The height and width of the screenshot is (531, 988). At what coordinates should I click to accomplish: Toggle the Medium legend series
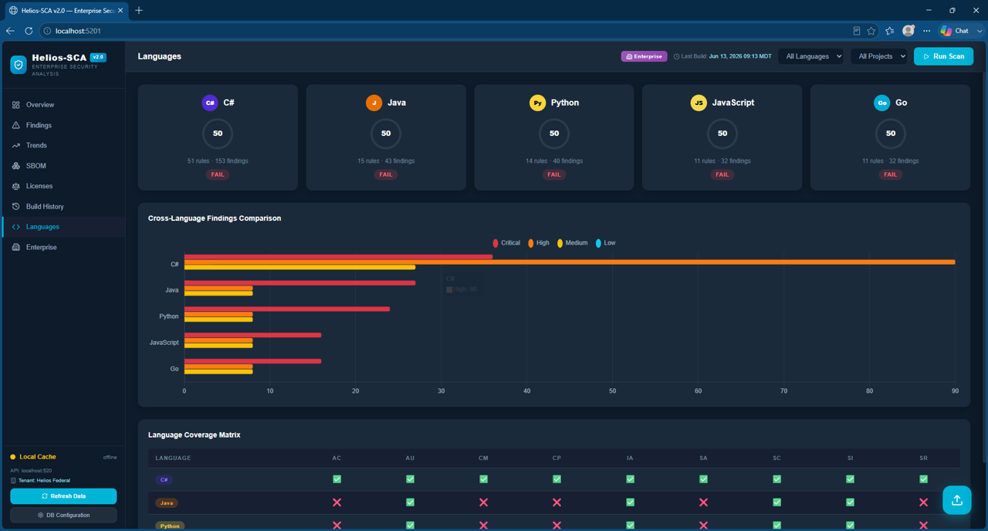tap(572, 243)
